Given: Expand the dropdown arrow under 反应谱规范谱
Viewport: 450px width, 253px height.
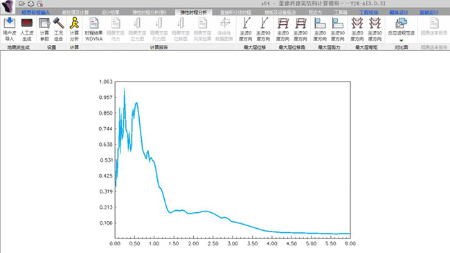Looking at the screenshot, I should [x=402, y=40].
